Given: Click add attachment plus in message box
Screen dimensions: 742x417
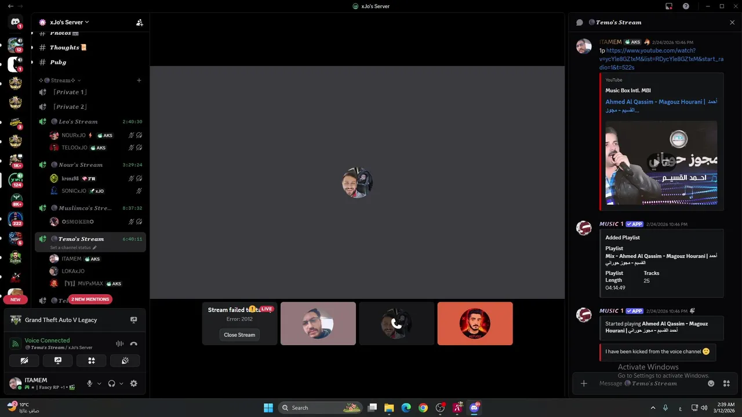Looking at the screenshot, I should click(584, 383).
